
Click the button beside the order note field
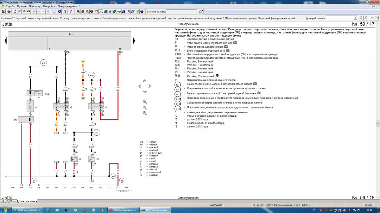[x=201, y=12]
